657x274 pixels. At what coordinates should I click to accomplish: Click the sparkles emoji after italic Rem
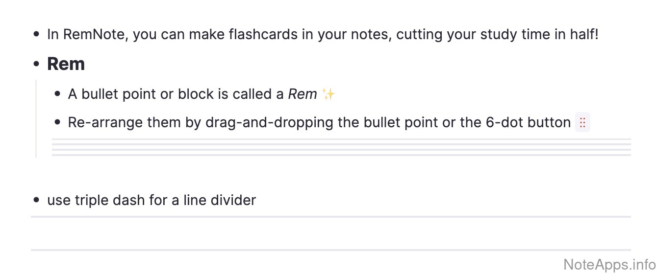pos(328,94)
